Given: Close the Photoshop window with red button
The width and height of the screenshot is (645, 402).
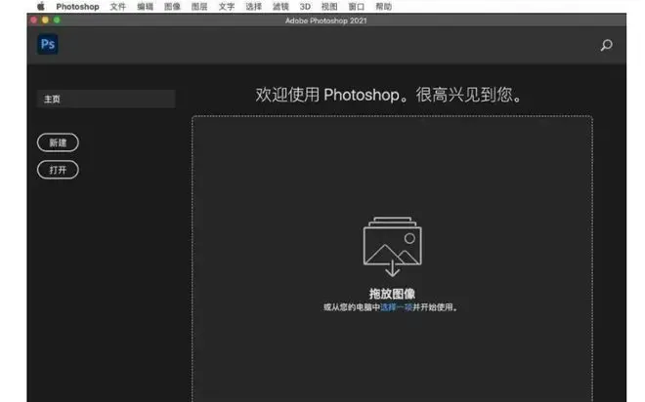Looking at the screenshot, I should (x=34, y=20).
